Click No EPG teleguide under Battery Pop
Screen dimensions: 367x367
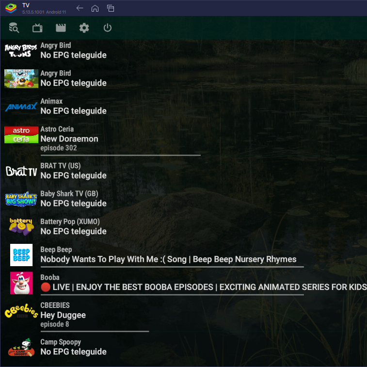(x=74, y=231)
